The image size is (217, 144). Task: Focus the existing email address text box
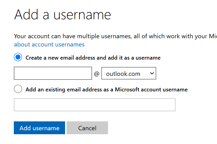click(95, 105)
